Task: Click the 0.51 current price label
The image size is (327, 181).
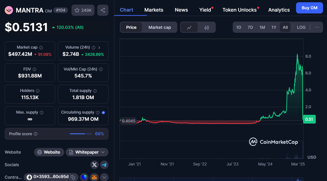Action: (x=309, y=119)
